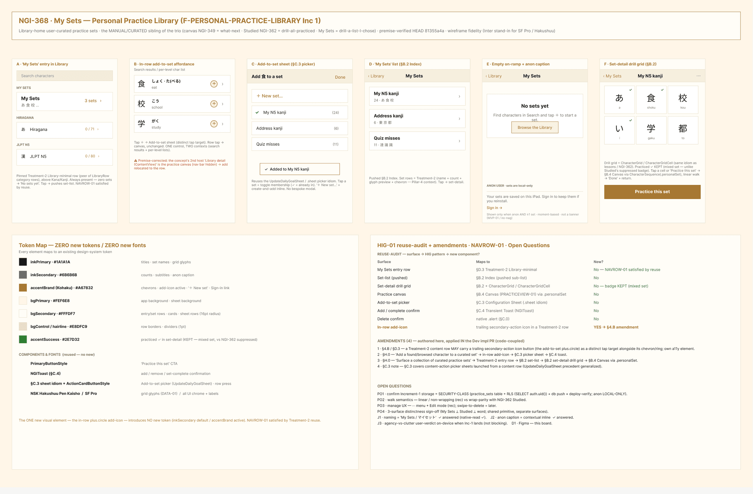Click the Search characters input field
This screenshot has width=753, height=494.
click(x=65, y=76)
